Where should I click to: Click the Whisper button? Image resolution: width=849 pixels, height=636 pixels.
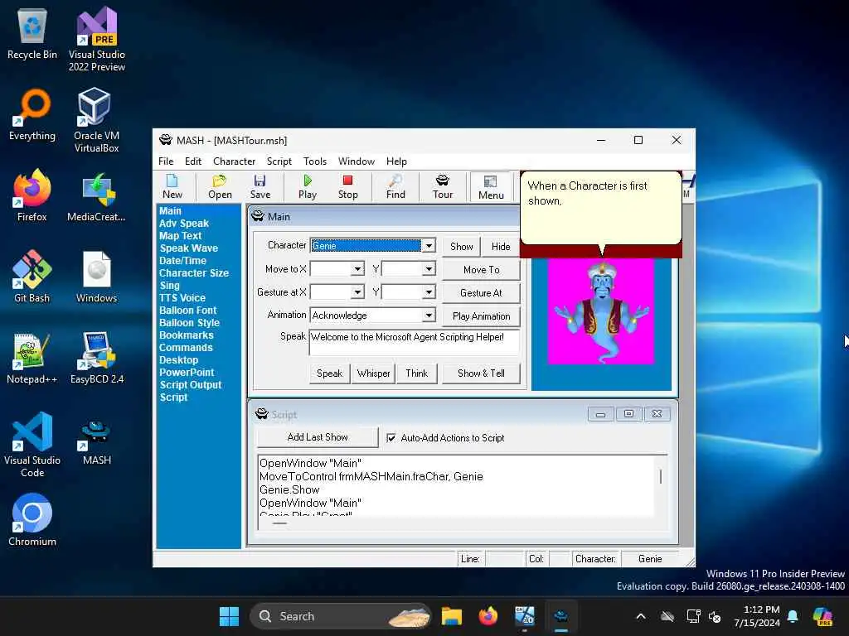pos(373,373)
